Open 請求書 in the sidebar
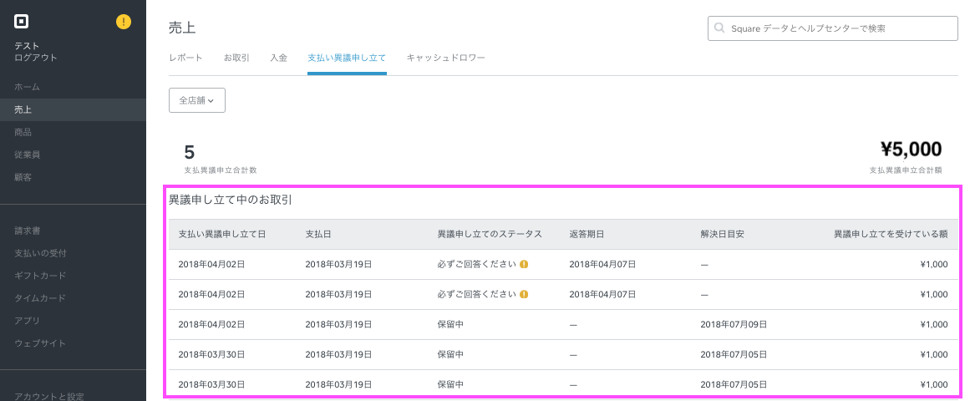Viewport: 970px width, 401px height. click(x=27, y=230)
